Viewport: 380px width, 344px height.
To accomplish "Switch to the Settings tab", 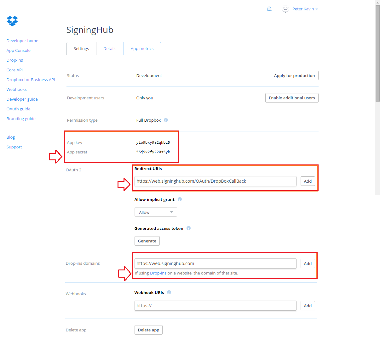I will coord(81,48).
